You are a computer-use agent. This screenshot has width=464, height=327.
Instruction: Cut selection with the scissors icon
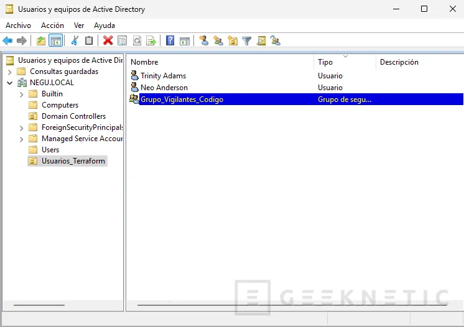[x=75, y=40]
